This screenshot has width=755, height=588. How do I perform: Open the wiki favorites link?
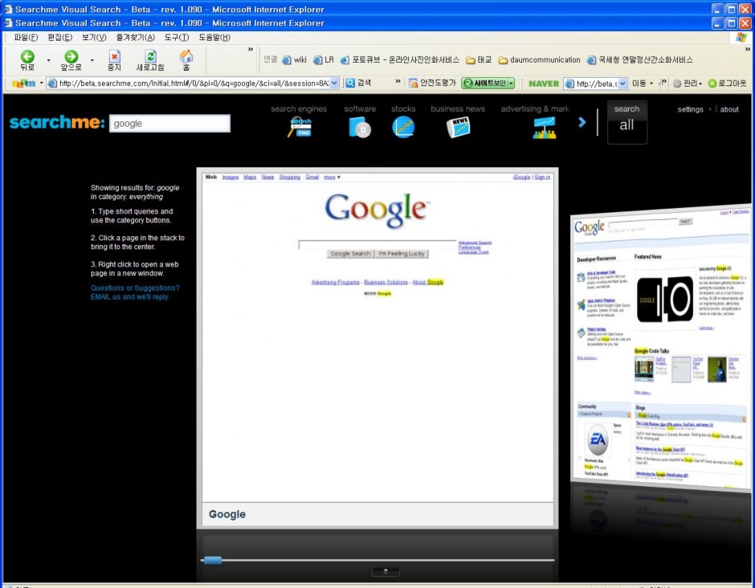tap(294, 59)
